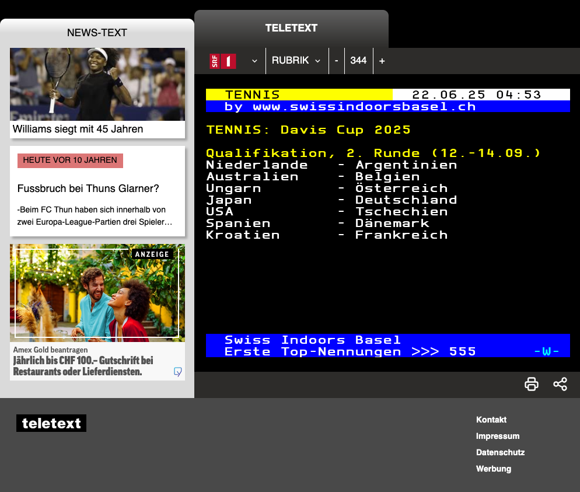The image size is (580, 492).
Task: Click the 'Spanien' row text
Action: coord(238,224)
